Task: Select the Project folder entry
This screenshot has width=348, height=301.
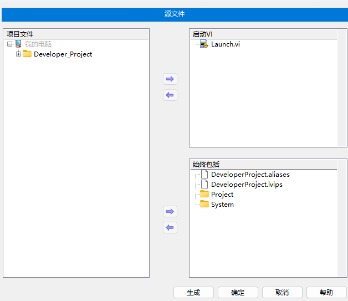Action: coord(222,195)
